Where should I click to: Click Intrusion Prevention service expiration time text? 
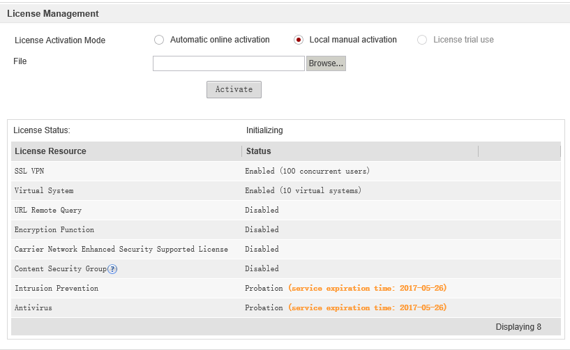(x=367, y=288)
